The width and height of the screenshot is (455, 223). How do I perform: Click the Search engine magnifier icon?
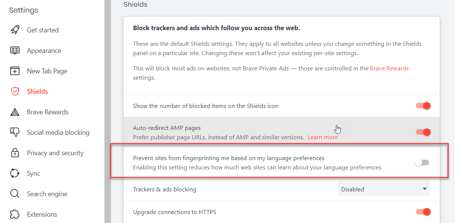[15, 194]
